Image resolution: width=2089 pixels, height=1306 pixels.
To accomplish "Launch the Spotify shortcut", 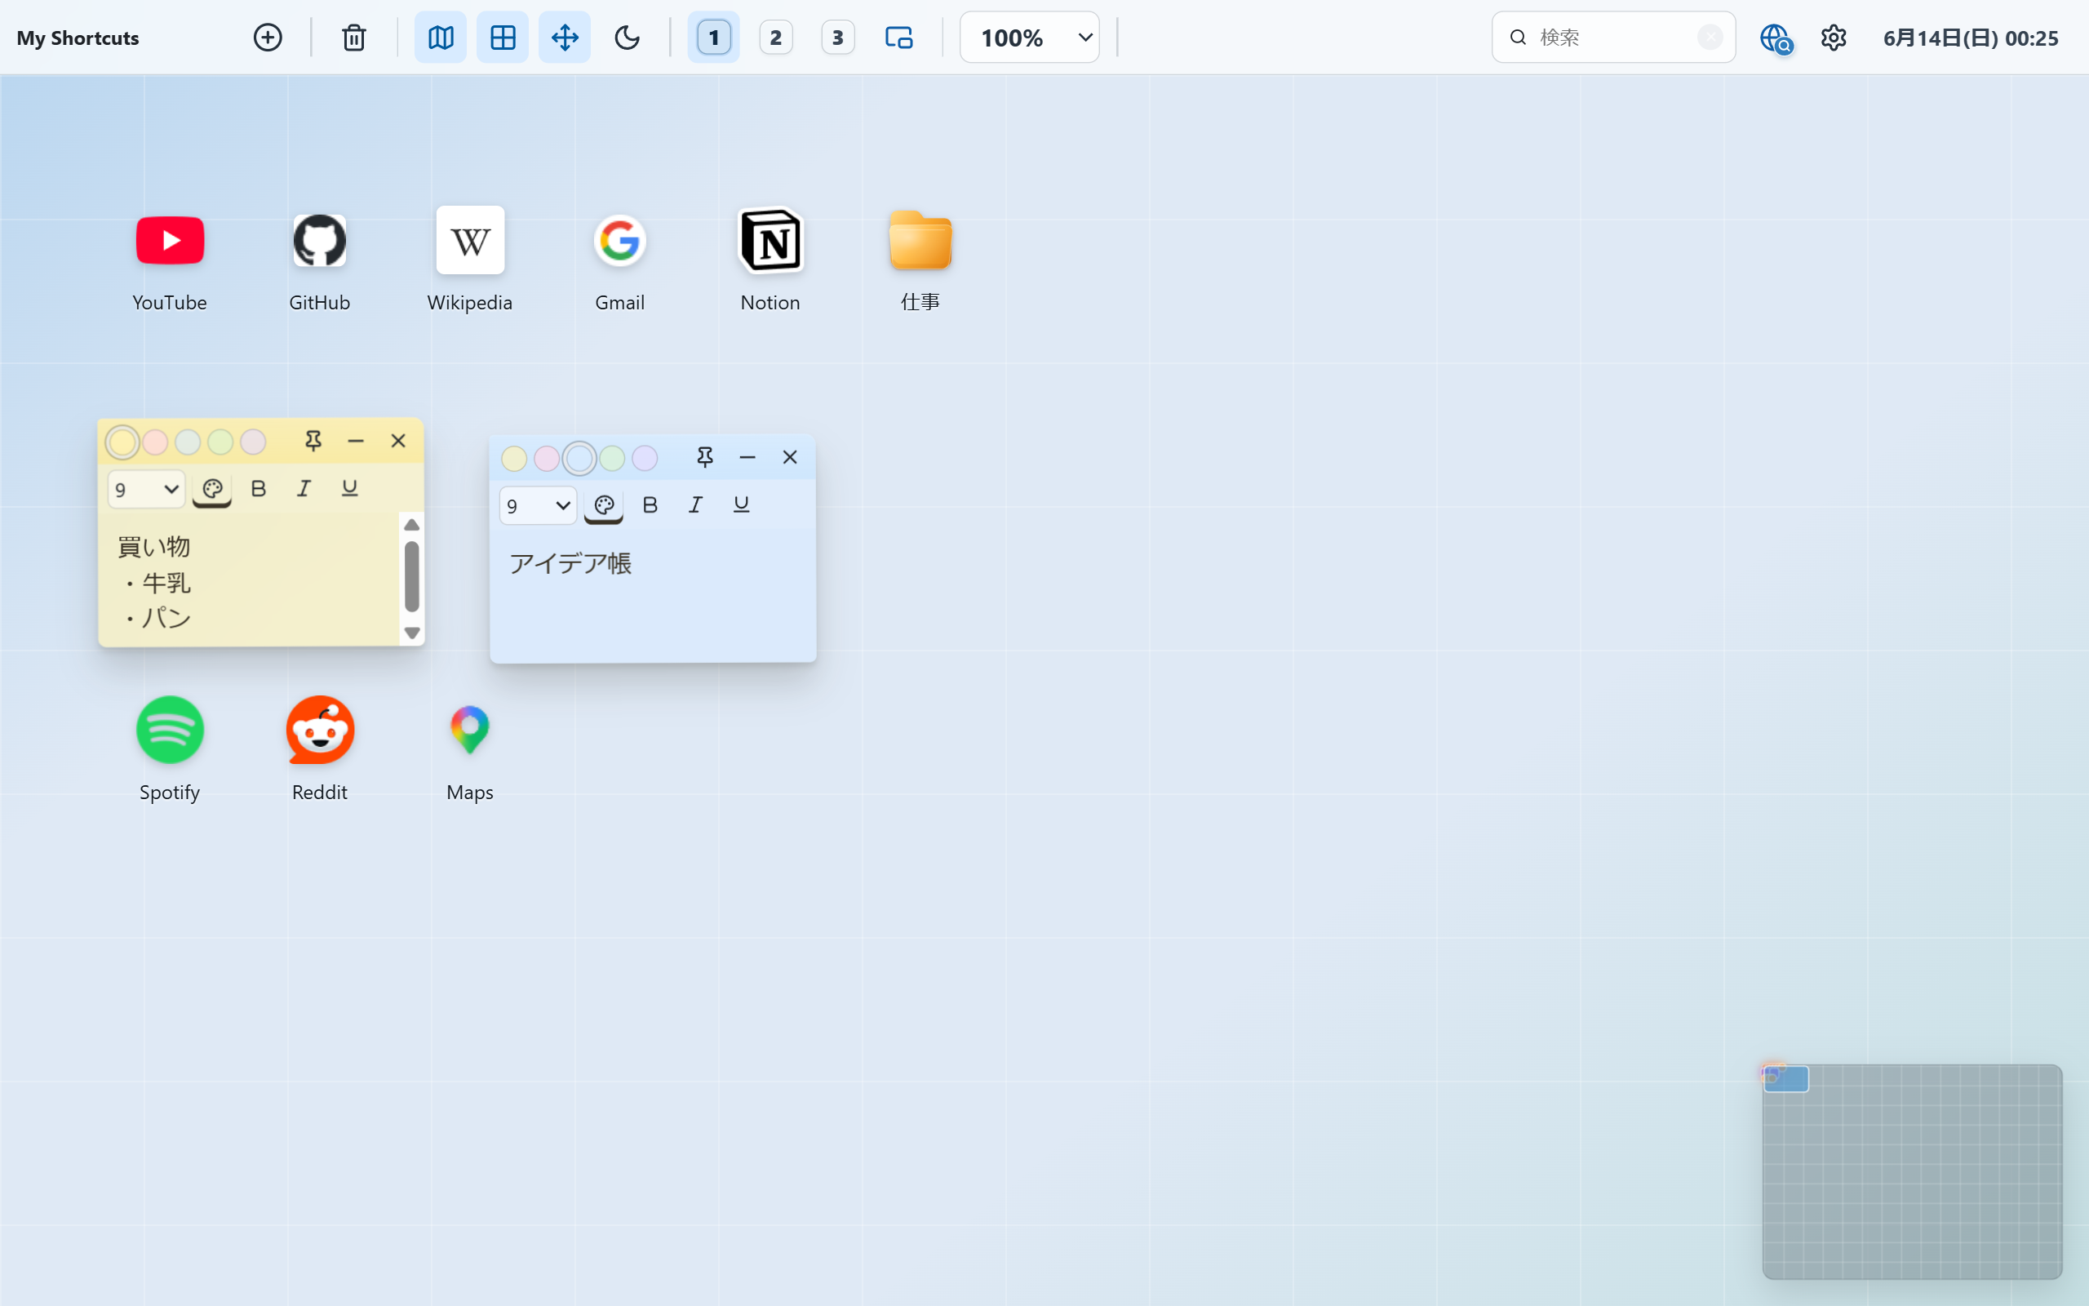I will 170,730.
